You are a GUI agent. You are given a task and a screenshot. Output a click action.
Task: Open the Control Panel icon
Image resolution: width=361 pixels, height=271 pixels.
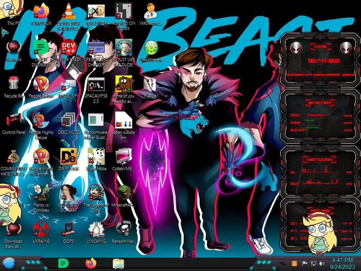click(x=14, y=124)
